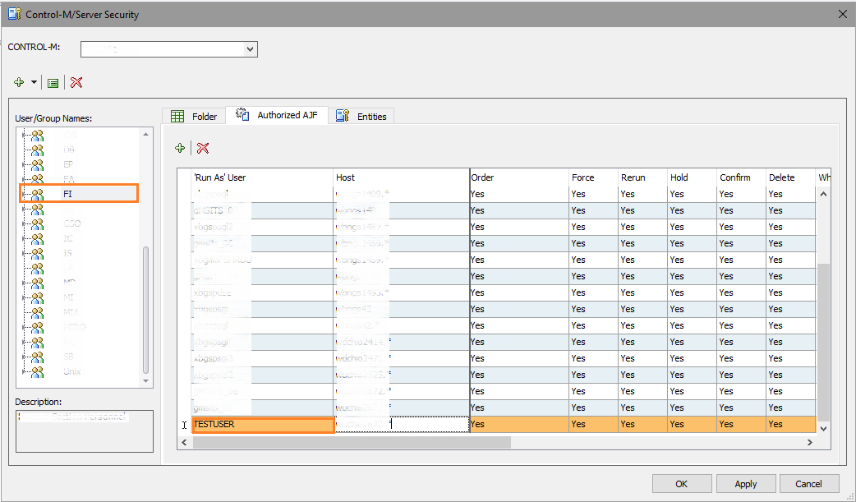Click the FI group users icon
The image size is (856, 502).
[x=37, y=194]
